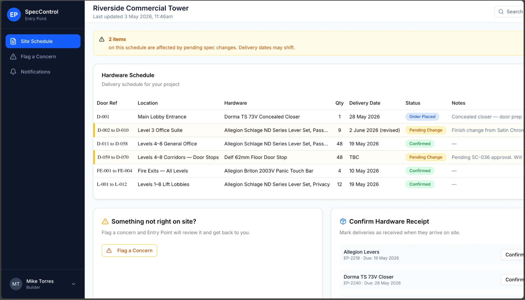Click the 'EP-2240 · Due: 28 May 2026' line
This screenshot has height=300, width=525.
372,283
